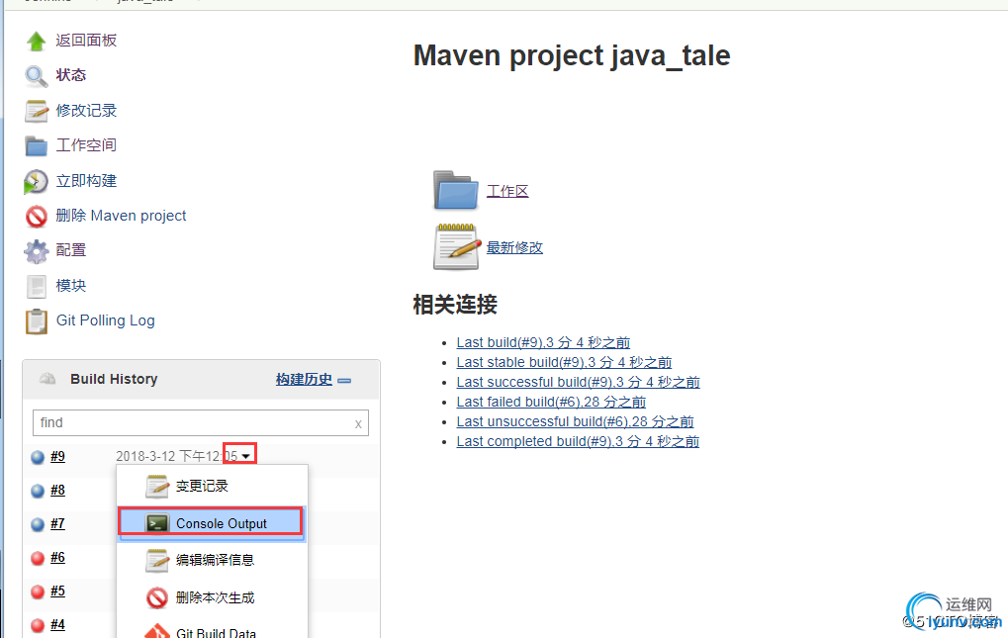Screen dimensions: 1008x638
Task: Click the blue status ball for build #8
Action: [38, 491]
